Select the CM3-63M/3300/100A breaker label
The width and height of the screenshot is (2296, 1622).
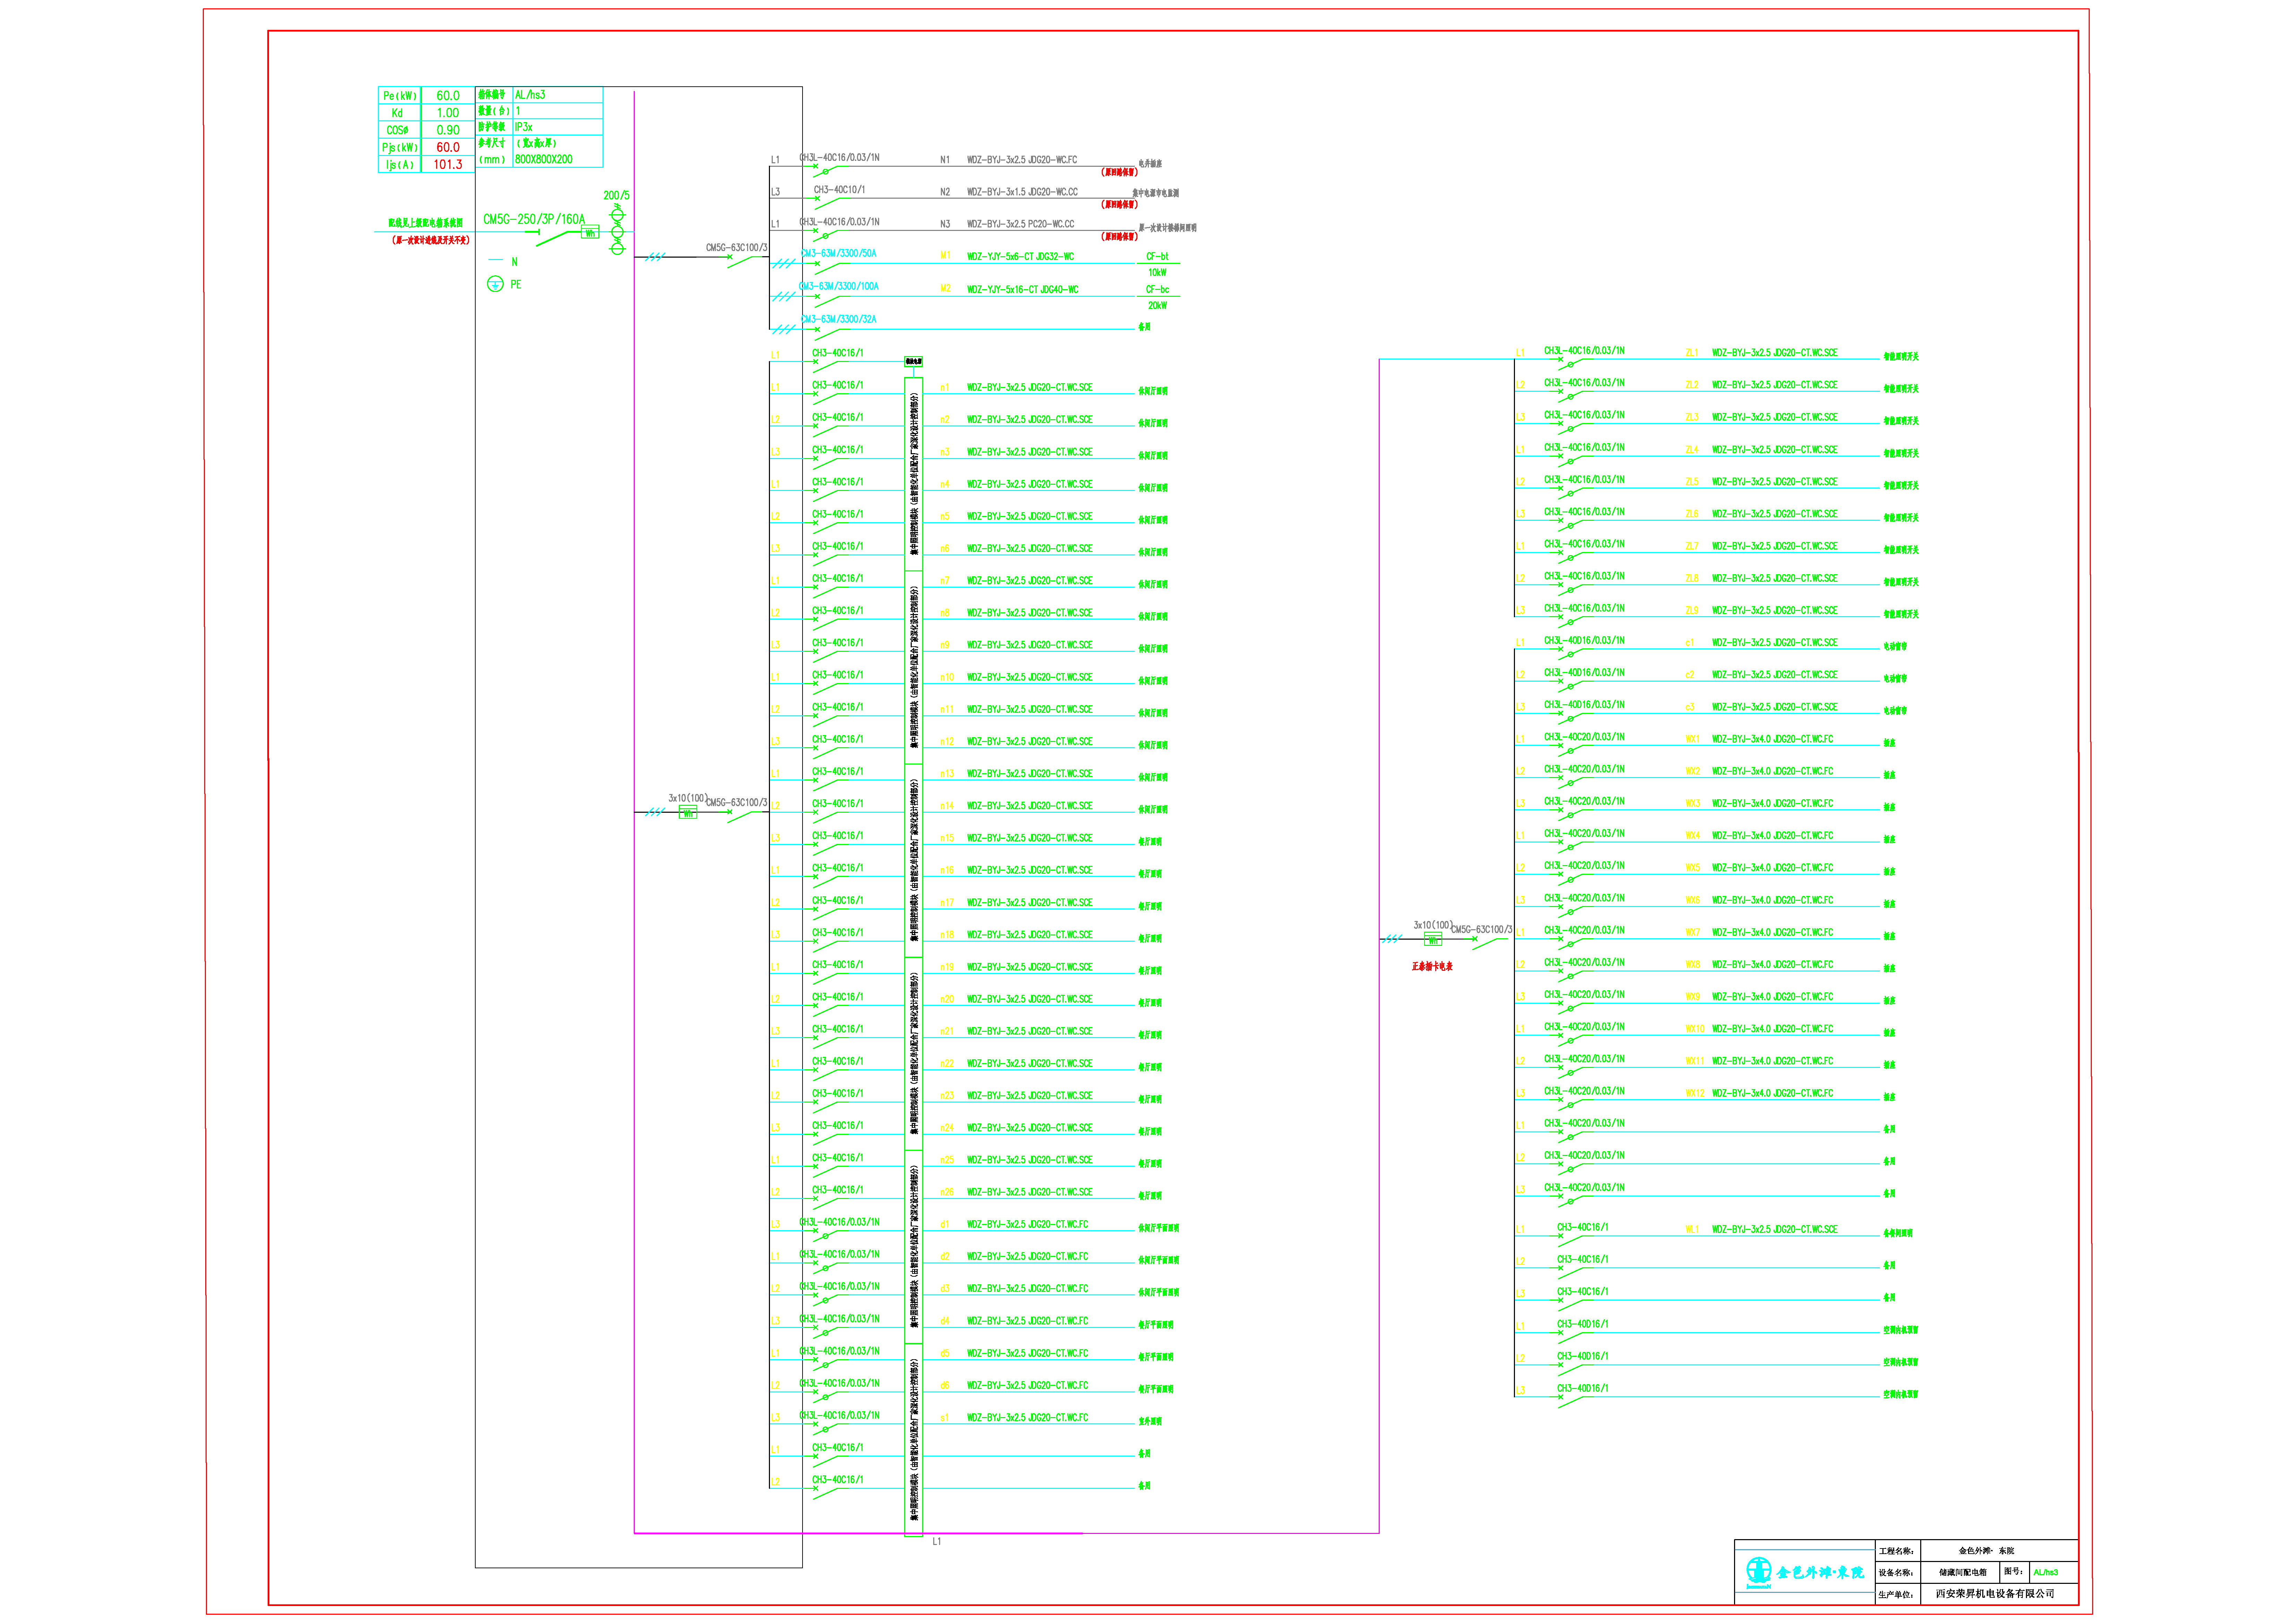point(839,286)
